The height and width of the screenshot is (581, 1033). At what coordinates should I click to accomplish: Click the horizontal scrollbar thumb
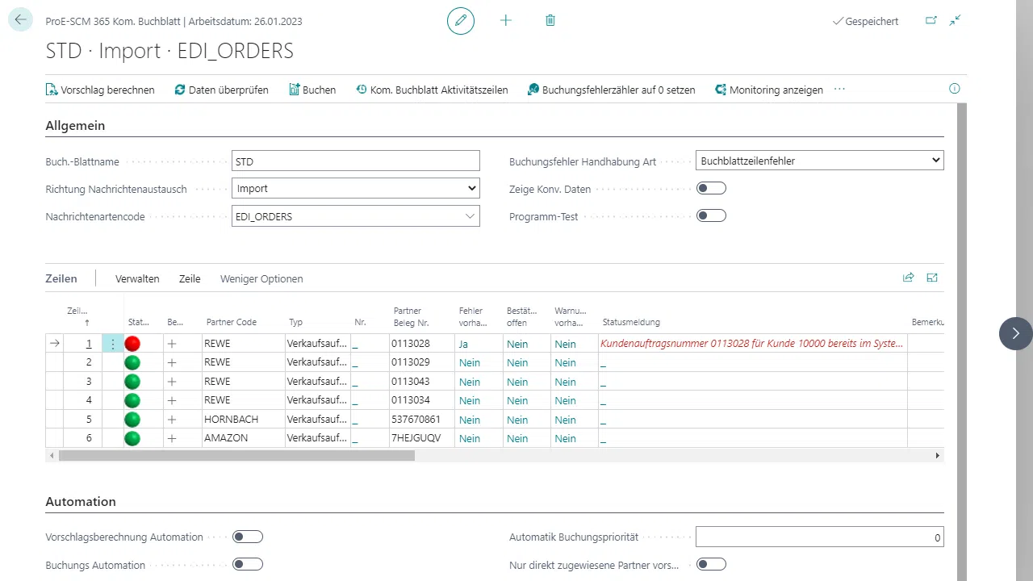click(236, 456)
